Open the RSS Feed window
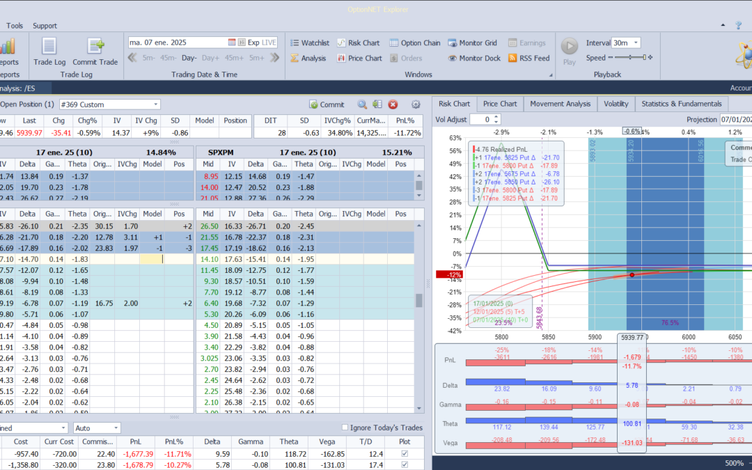This screenshot has width=752, height=470. [x=528, y=58]
